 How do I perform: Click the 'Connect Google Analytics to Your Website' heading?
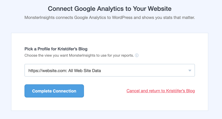110,9
